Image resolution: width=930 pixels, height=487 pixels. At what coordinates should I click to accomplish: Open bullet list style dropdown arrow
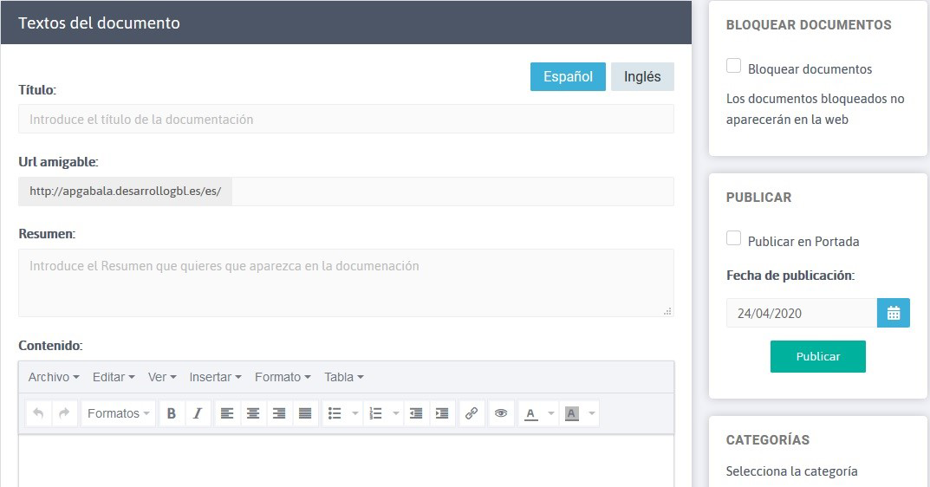point(355,413)
